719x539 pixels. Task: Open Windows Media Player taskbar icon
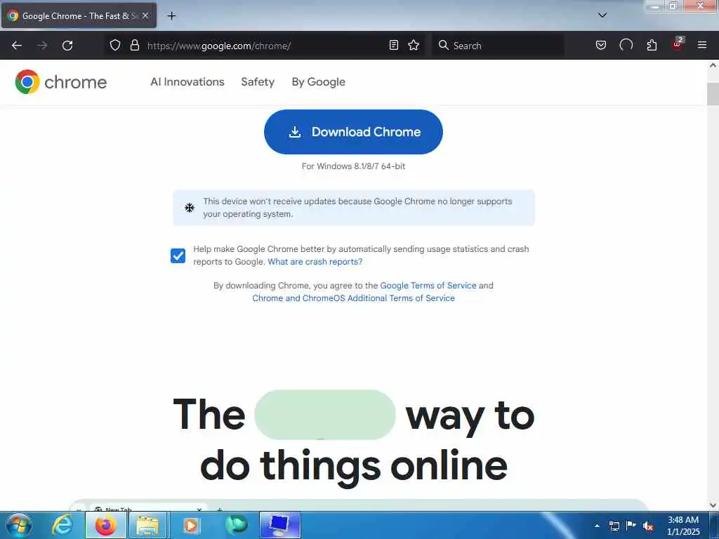click(192, 525)
